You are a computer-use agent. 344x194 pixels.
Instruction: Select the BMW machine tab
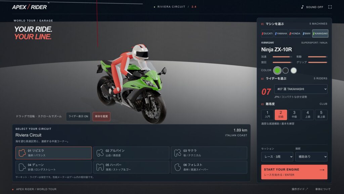click(x=307, y=33)
